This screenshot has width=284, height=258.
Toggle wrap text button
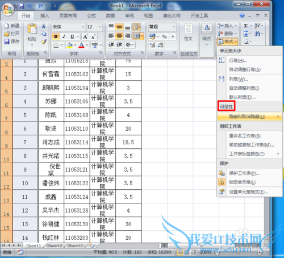[x=136, y=27]
